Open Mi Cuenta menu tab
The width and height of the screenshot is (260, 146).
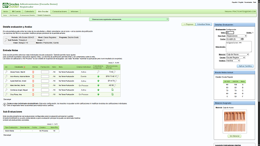point(16,11)
